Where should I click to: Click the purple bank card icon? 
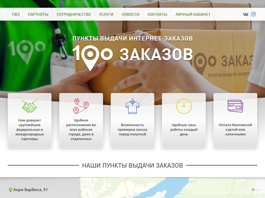coord(235,106)
